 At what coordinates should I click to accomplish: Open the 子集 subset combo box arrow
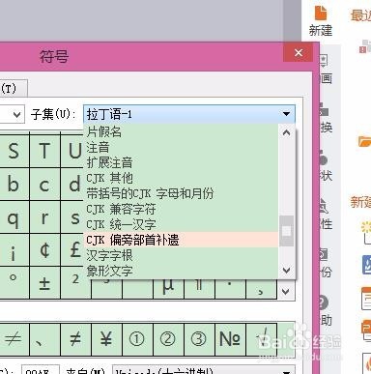tap(286, 114)
